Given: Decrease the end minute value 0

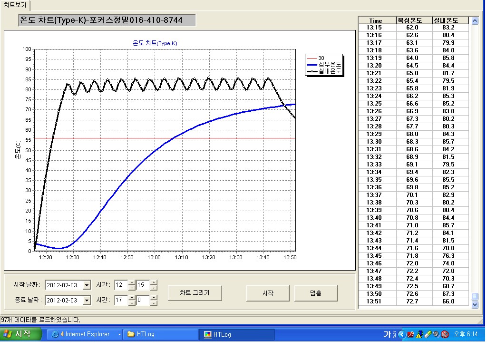Looking at the screenshot, I should pos(154,303).
